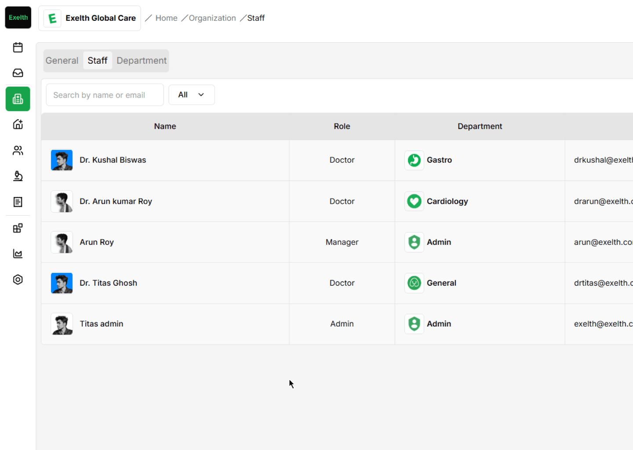This screenshot has height=450, width=633.
Task: Switch to the General tab
Action: (x=62, y=61)
